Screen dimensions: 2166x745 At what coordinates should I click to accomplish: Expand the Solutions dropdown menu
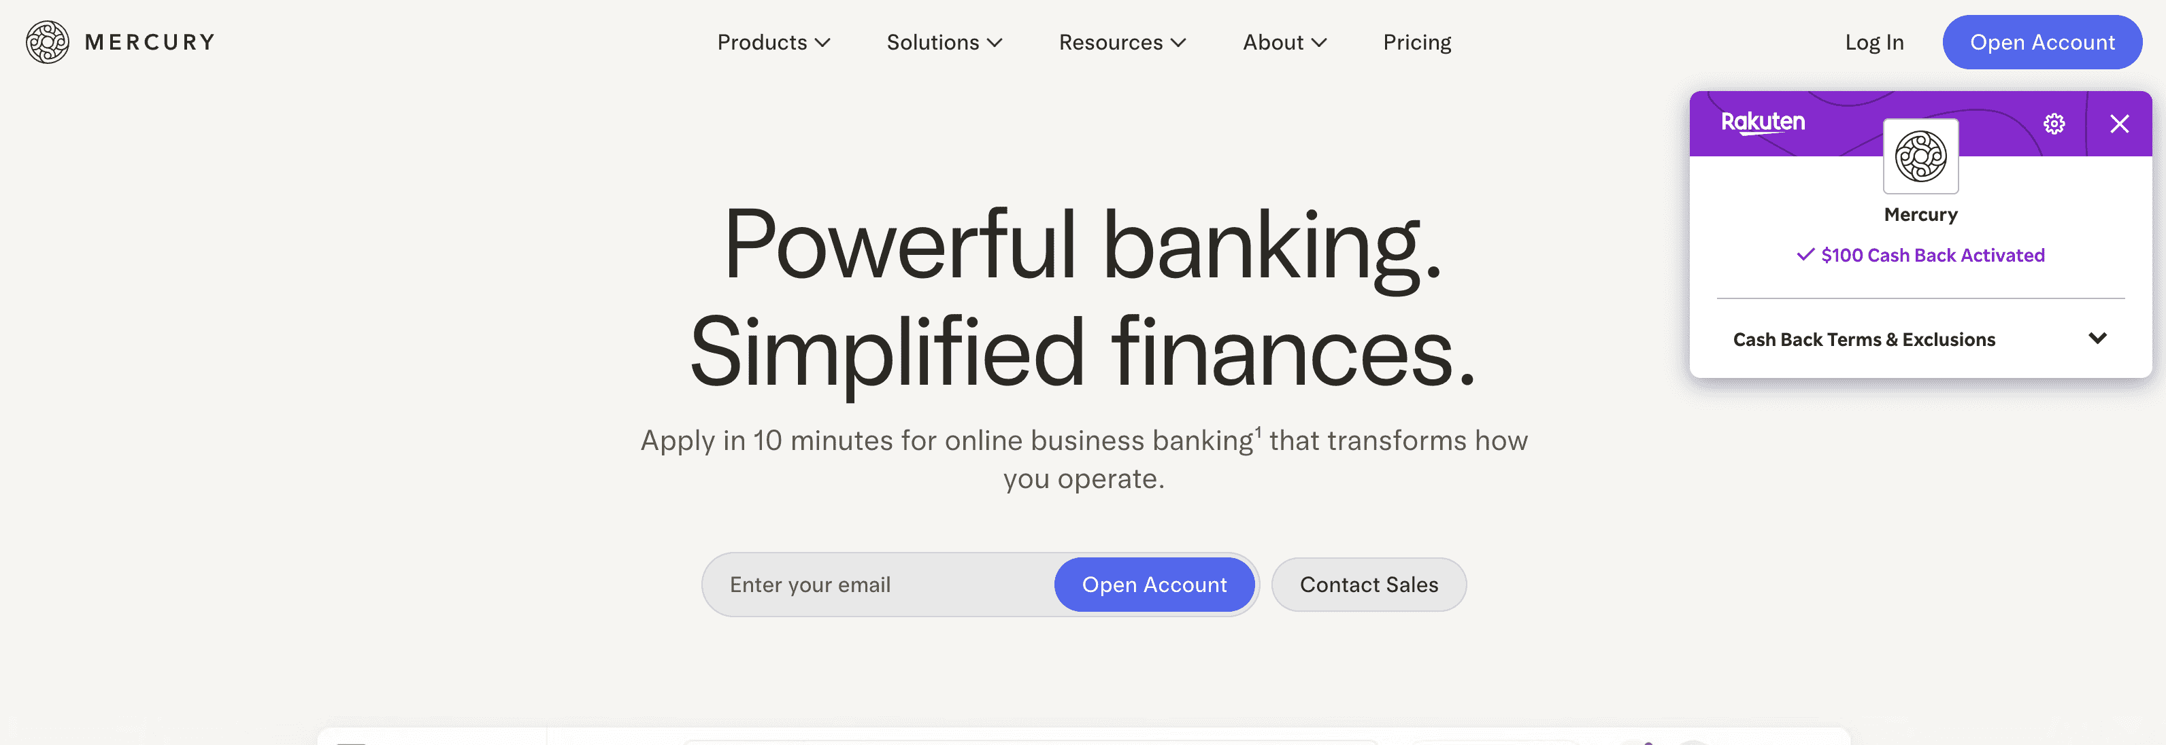[944, 43]
